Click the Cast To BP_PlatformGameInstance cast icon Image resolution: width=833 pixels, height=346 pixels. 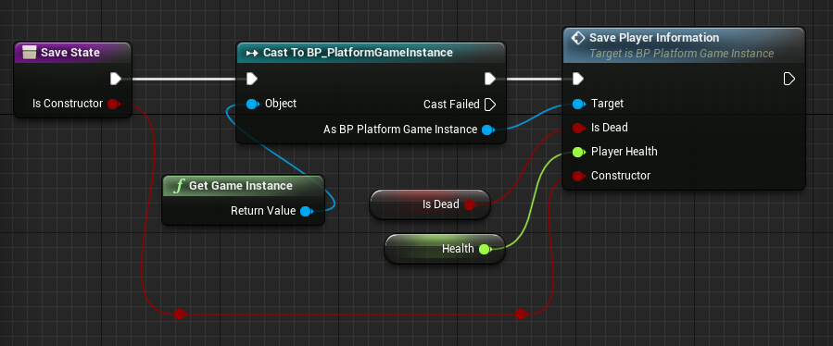tap(252, 53)
